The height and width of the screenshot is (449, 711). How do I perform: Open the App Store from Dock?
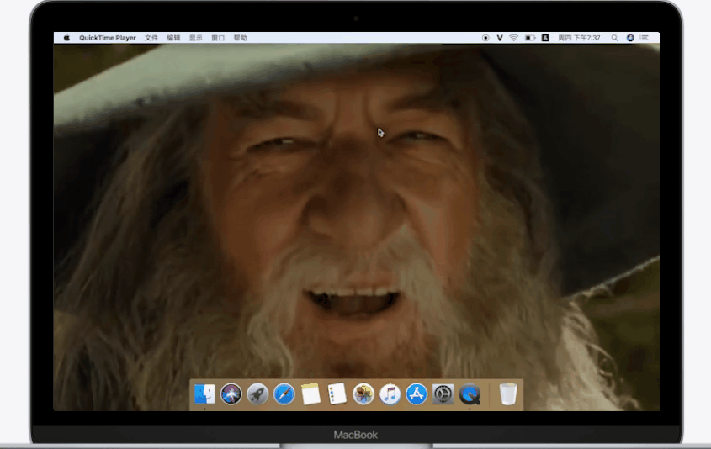pyautogui.click(x=417, y=394)
